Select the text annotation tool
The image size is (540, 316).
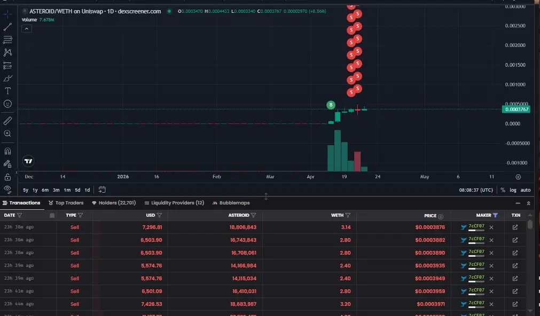click(7, 91)
